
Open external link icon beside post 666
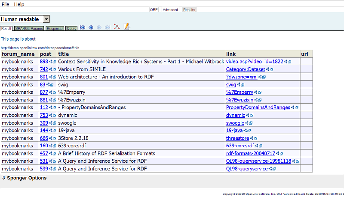tap(55, 138)
